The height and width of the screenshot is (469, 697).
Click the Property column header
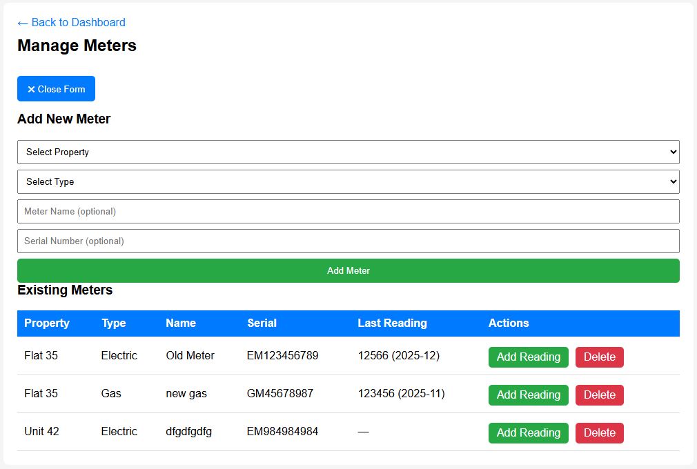pyautogui.click(x=47, y=323)
